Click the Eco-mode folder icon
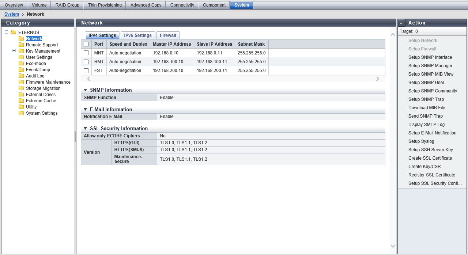This screenshot has width=468, height=255. click(21, 64)
